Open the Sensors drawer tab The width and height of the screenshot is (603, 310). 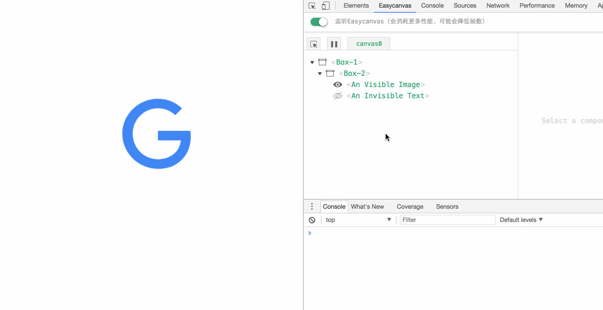click(x=447, y=206)
